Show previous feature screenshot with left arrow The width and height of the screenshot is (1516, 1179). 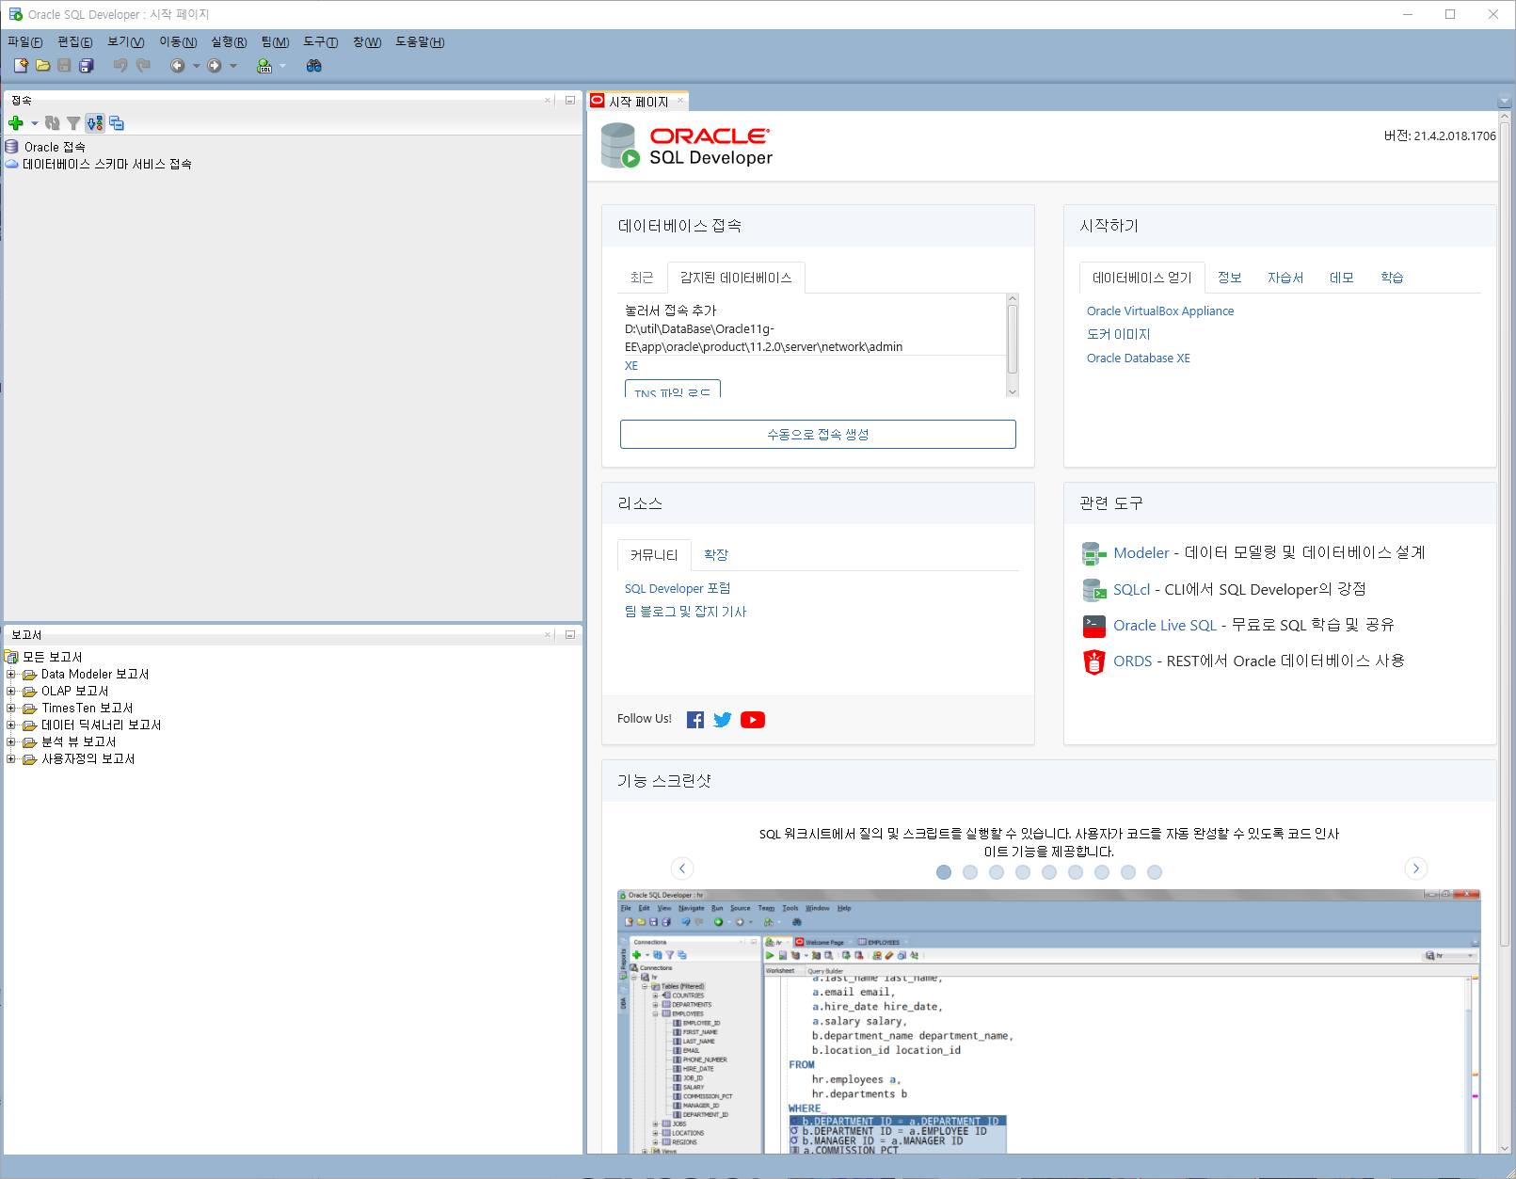[682, 868]
